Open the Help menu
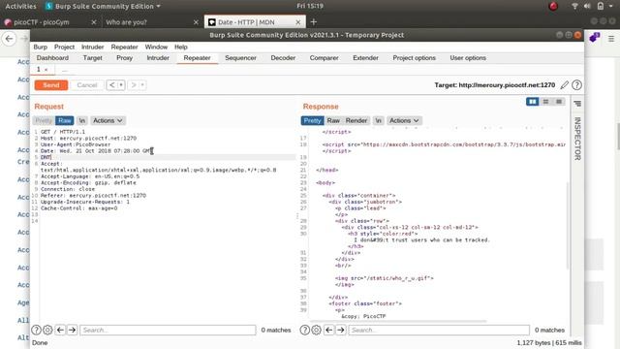620x349 pixels. pos(181,47)
